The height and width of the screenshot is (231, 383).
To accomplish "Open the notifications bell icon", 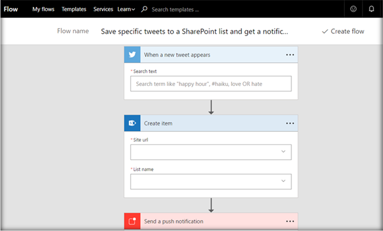I will pos(372,9).
